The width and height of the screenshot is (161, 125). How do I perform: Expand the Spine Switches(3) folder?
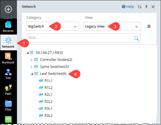[32, 67]
